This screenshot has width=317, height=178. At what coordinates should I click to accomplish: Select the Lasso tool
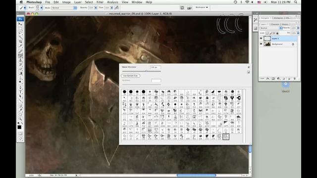tap(20, 33)
